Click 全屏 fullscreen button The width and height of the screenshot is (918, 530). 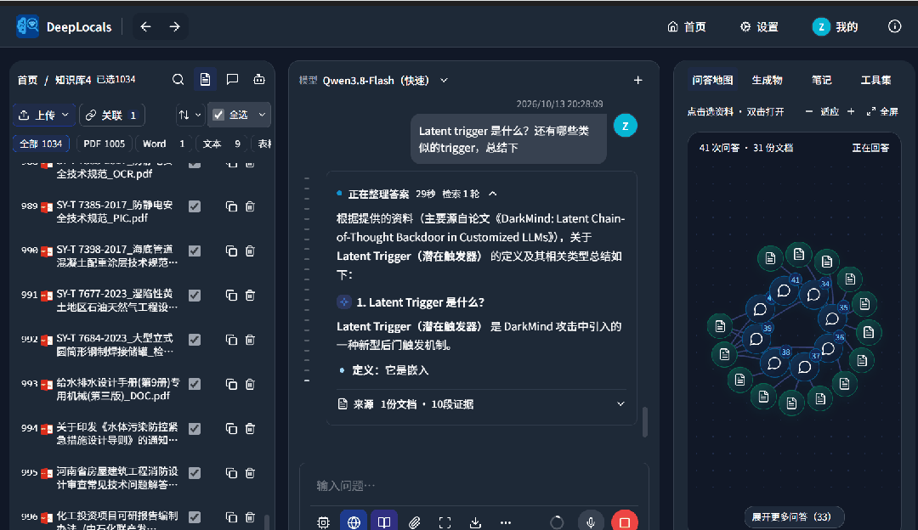[881, 111]
